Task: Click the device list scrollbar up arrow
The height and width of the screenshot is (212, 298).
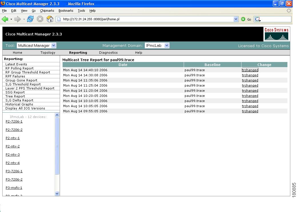Action: 57,115
